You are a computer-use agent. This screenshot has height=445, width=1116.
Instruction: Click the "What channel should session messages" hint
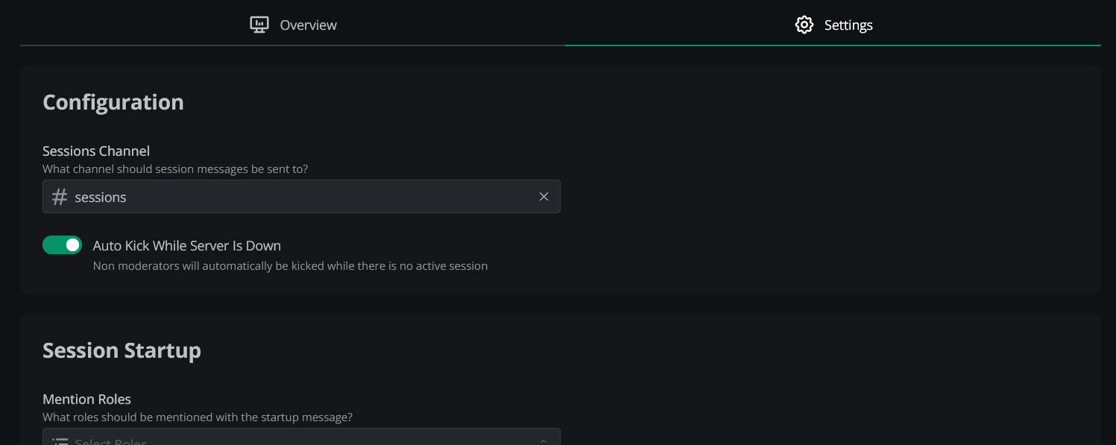point(175,169)
